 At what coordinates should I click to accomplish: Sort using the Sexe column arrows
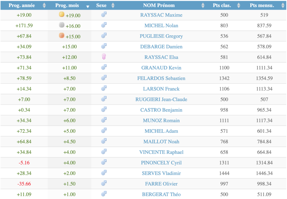(x=113, y=5)
